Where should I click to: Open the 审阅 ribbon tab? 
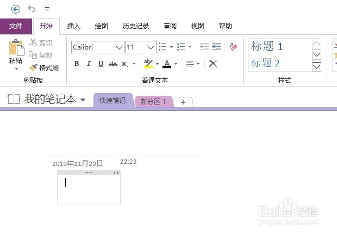(170, 26)
